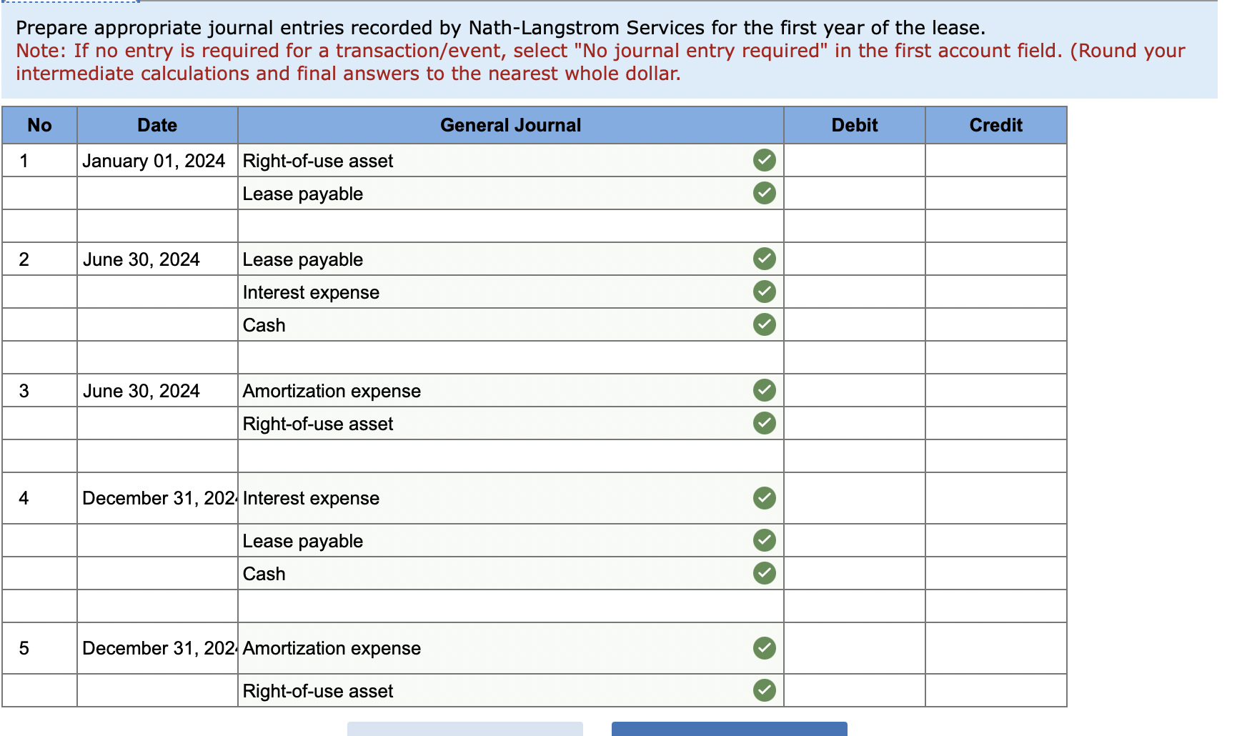
Task: Select debit cell for entry 4 Lease payable
Action: [855, 540]
